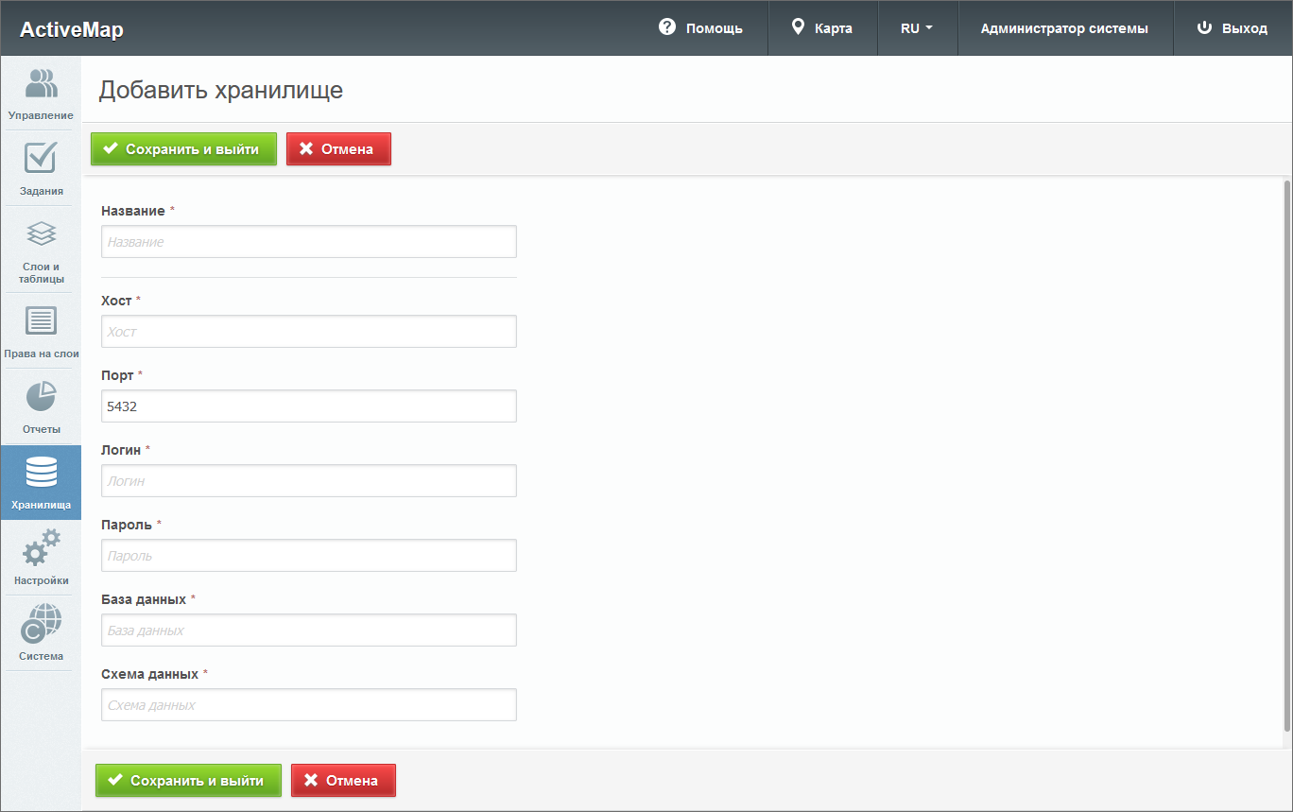1293x812 pixels.
Task: Click the vertical scrollbar of the form
Action: point(1286,454)
